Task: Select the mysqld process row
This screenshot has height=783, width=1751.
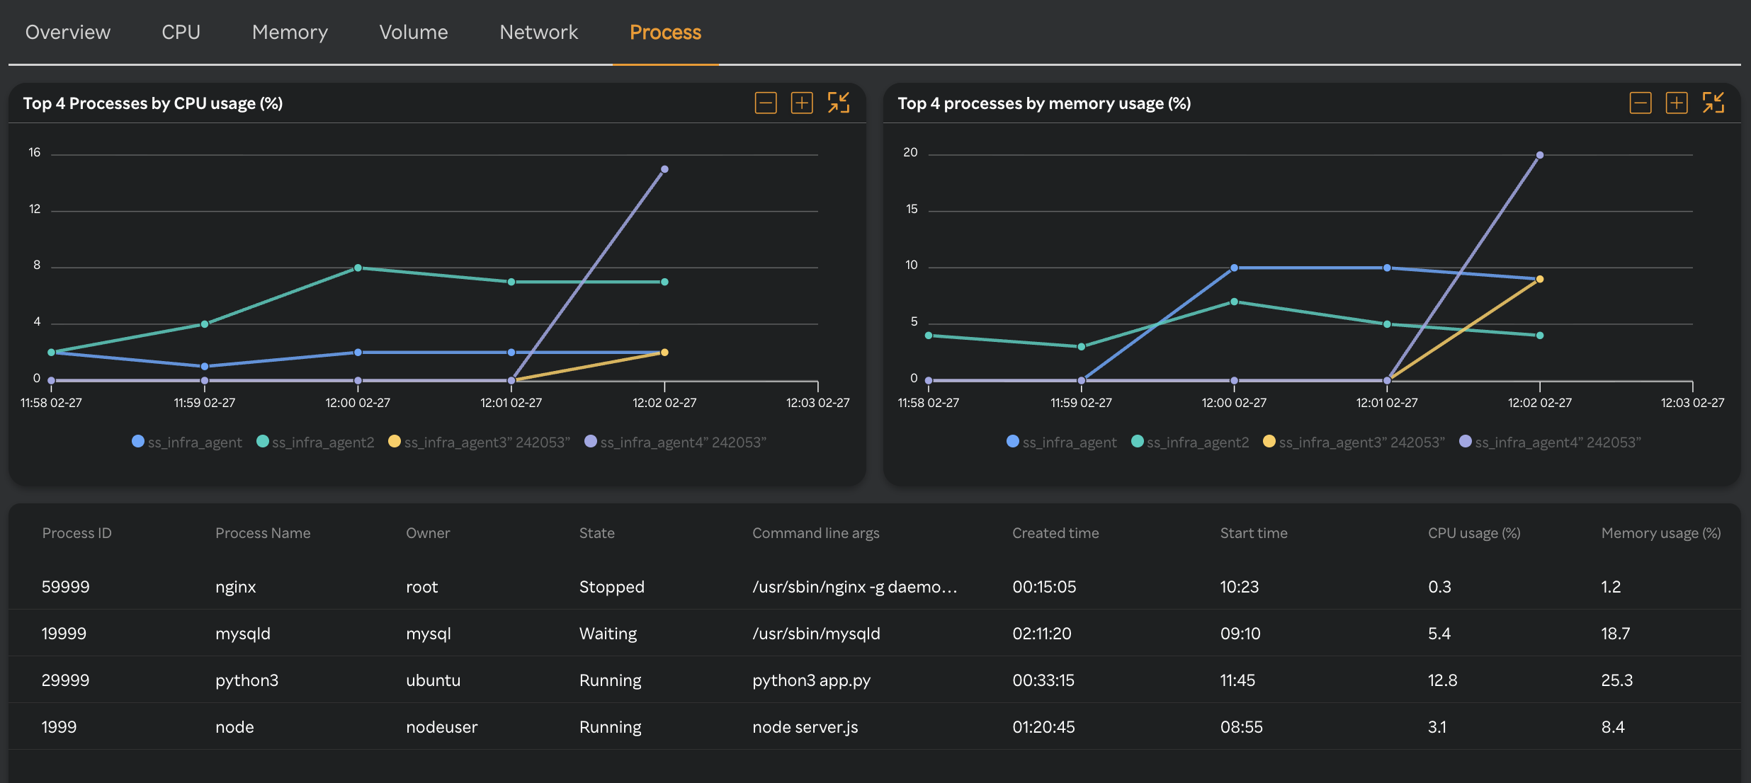Action: coord(242,634)
